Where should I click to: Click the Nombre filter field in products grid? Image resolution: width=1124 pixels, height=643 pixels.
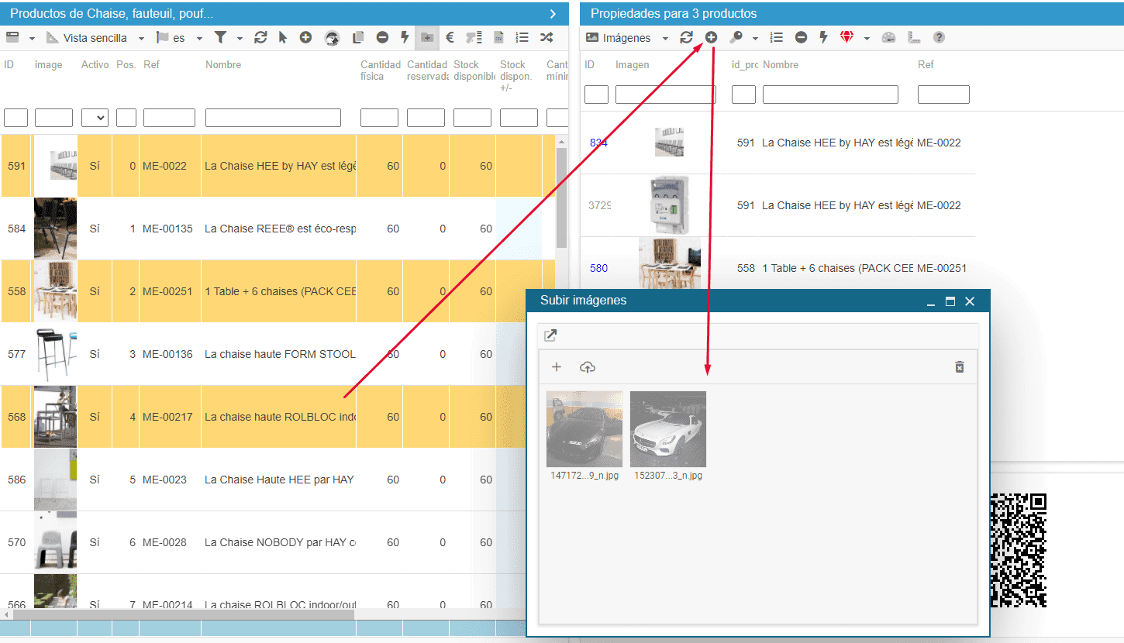point(273,118)
